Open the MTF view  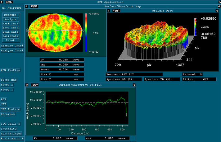(3, 104)
